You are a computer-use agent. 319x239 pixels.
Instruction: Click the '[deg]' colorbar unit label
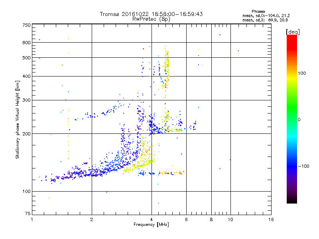[x=293, y=32]
